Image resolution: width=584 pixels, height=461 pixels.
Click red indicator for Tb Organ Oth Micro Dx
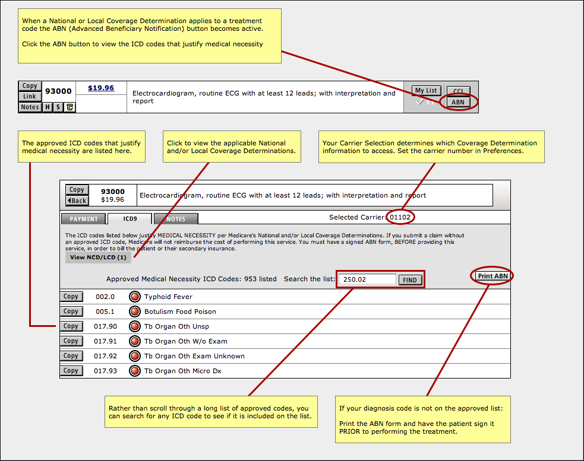tap(134, 371)
